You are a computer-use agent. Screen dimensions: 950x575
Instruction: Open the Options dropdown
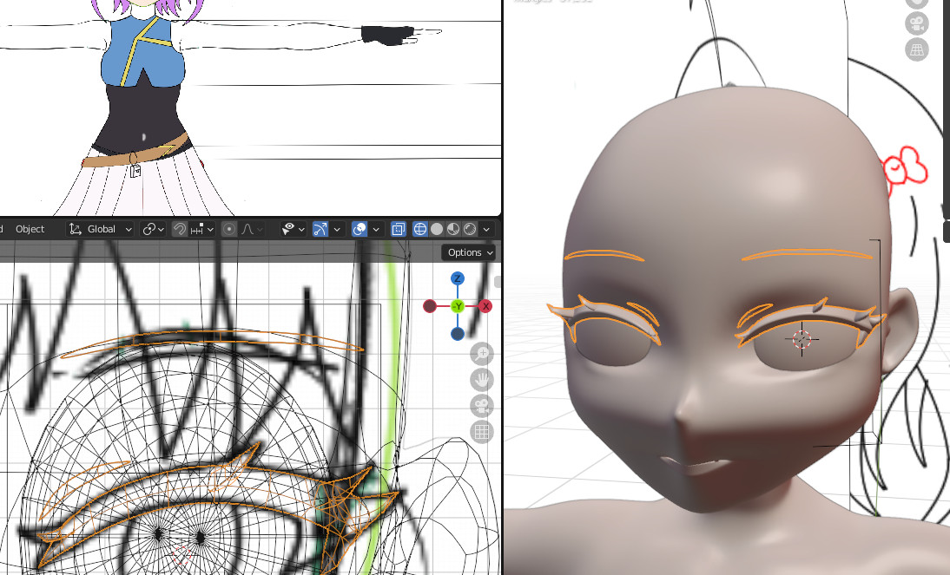tap(470, 252)
